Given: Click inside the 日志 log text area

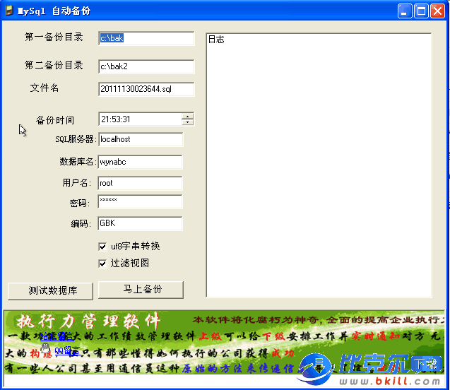Looking at the screenshot, I should coord(319,165).
